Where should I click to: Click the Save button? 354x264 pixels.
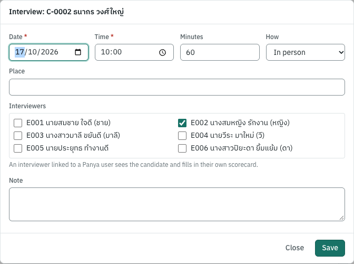330,248
